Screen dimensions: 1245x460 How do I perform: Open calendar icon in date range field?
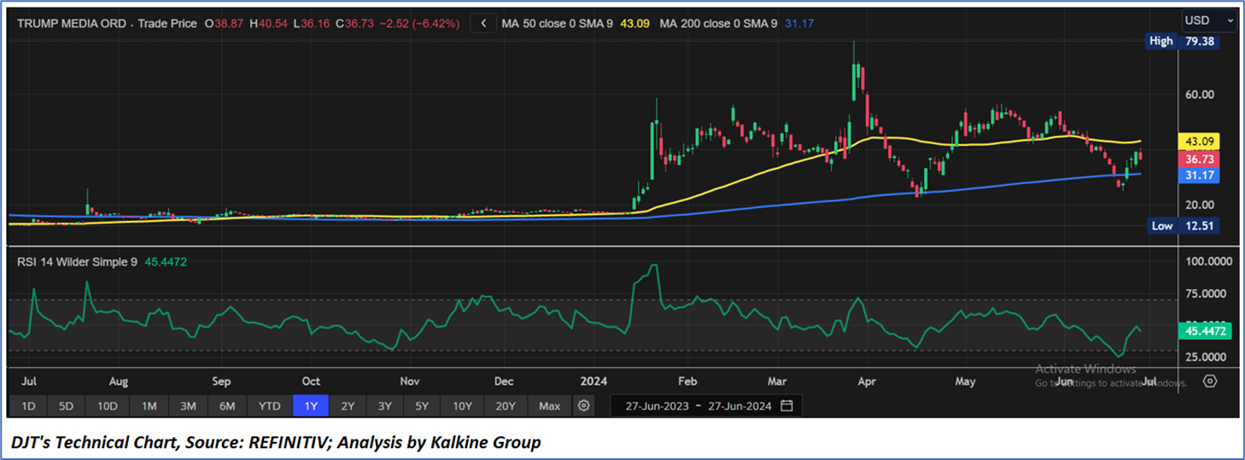(786, 405)
